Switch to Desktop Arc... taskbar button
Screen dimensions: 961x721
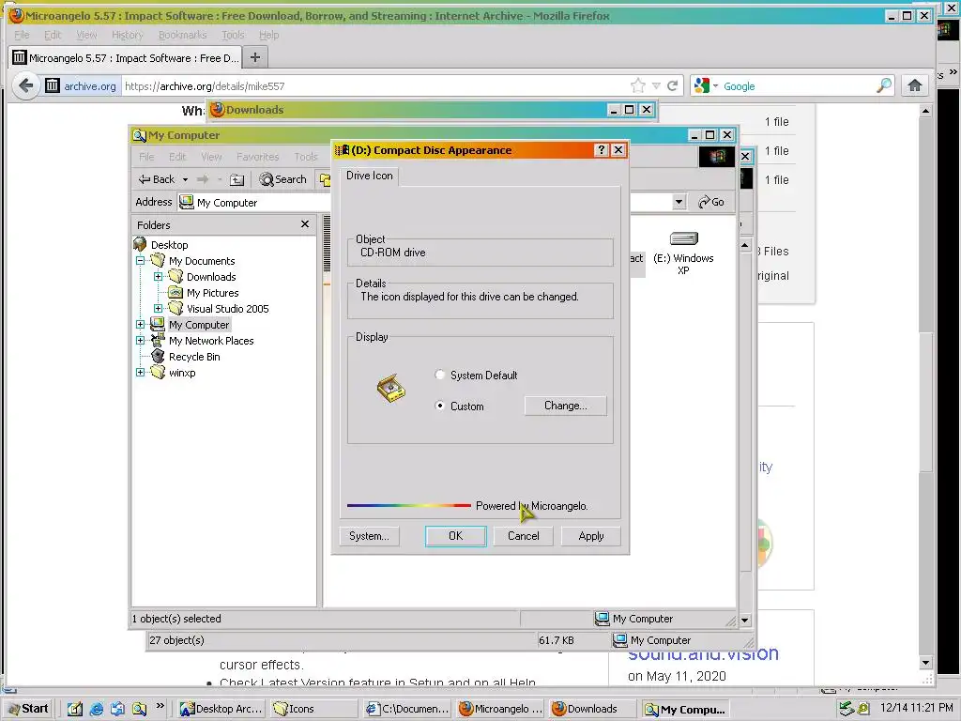point(222,709)
